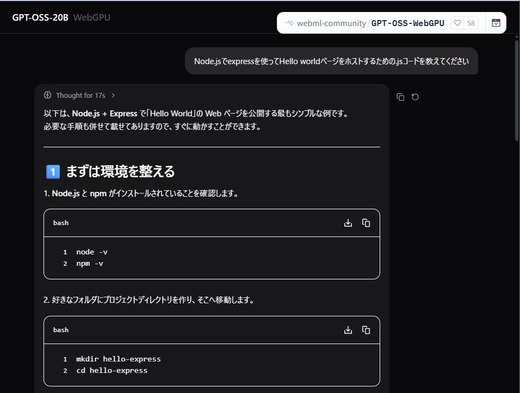Screen dimensions: 520x393
Task: Download the first bash code snippet
Action: click(x=348, y=222)
